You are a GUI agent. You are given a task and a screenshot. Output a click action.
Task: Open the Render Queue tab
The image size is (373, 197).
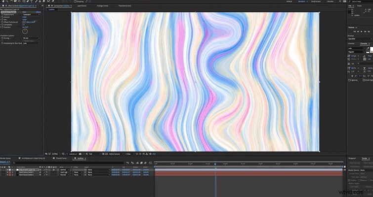point(5,158)
